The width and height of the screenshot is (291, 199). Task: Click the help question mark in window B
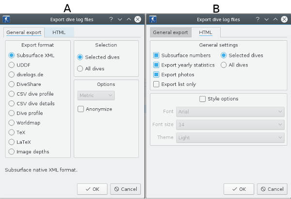[x=258, y=19]
